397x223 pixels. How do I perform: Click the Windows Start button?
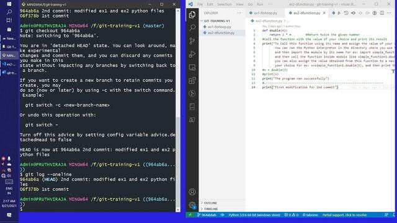pyautogui.click(x=9, y=4)
